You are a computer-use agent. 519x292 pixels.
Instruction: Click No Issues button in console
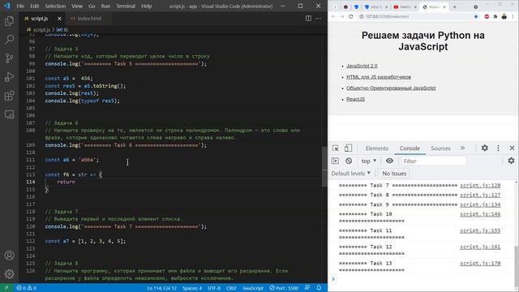tap(394, 174)
